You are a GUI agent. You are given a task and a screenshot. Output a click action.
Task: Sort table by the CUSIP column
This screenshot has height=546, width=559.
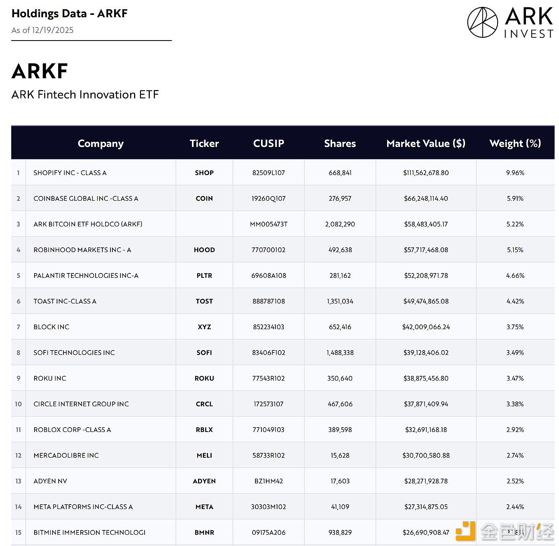tap(268, 143)
